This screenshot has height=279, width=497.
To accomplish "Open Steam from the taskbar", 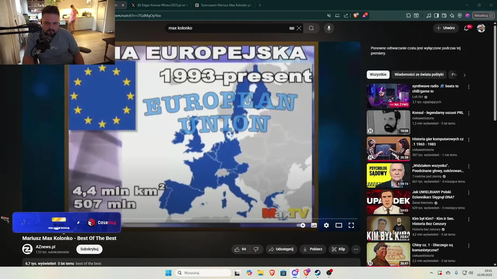I will [318, 273].
